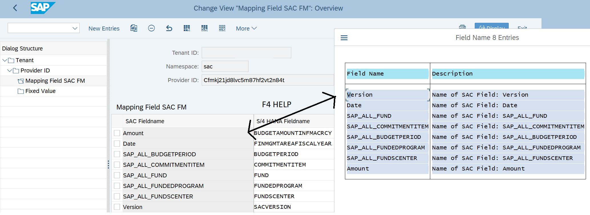Click the Deselect All icon
Viewport: 590px width, 215px height.
point(222,28)
